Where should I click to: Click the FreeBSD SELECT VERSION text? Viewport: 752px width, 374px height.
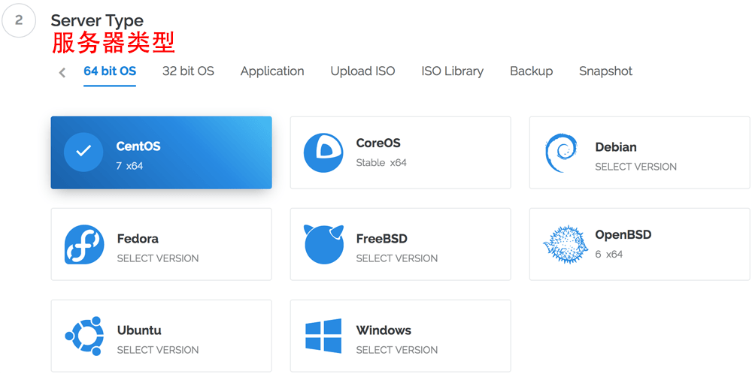[x=396, y=258]
